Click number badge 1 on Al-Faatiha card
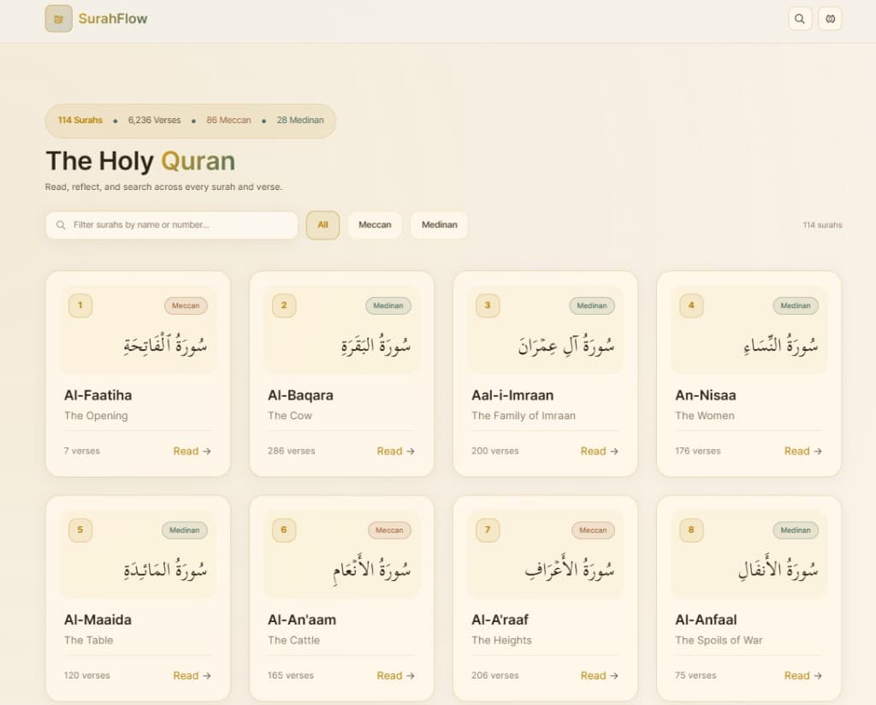Image resolution: width=876 pixels, height=705 pixels. point(80,305)
